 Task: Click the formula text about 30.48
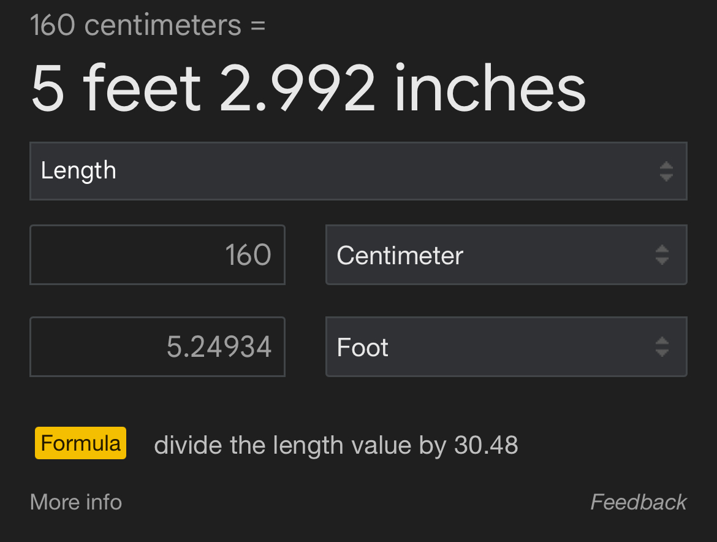336,445
